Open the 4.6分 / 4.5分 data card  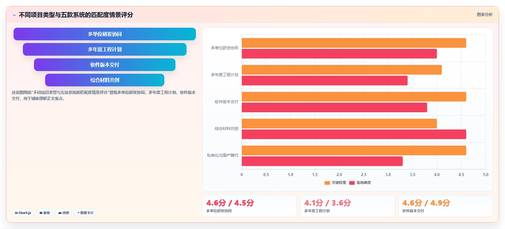249,206
